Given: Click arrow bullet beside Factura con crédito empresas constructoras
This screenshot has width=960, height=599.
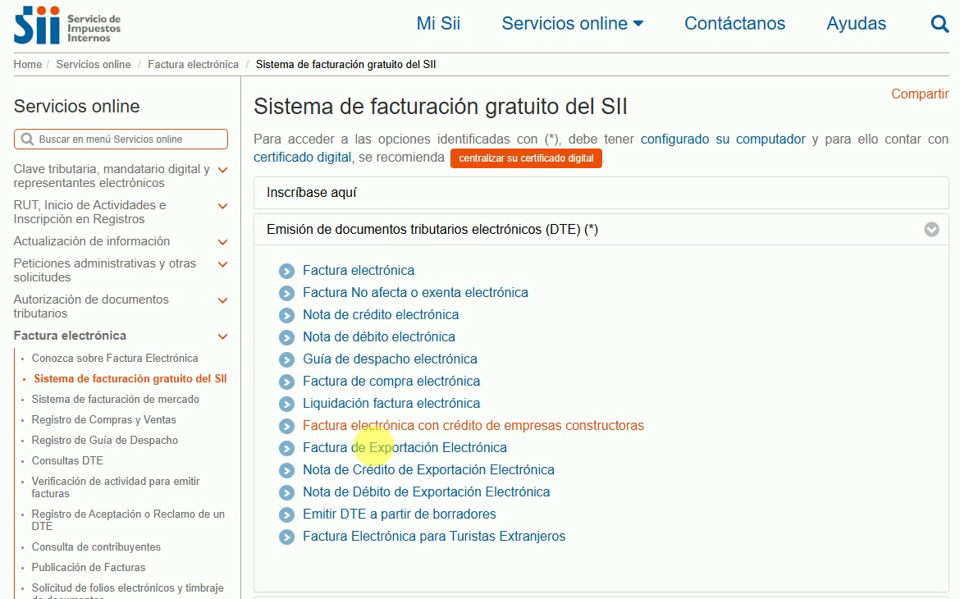Looking at the screenshot, I should tap(286, 427).
